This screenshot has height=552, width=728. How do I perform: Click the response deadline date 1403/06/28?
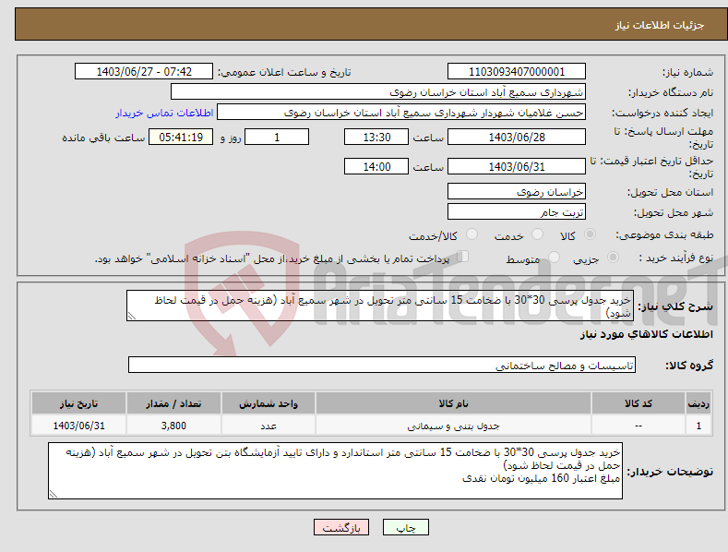pos(517,137)
